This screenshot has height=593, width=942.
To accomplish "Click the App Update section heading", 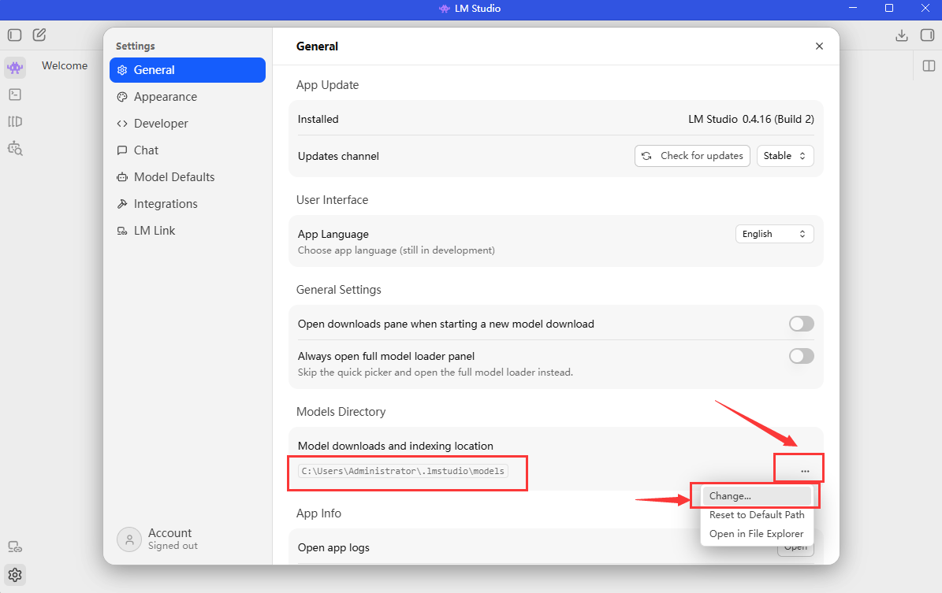I will point(327,85).
